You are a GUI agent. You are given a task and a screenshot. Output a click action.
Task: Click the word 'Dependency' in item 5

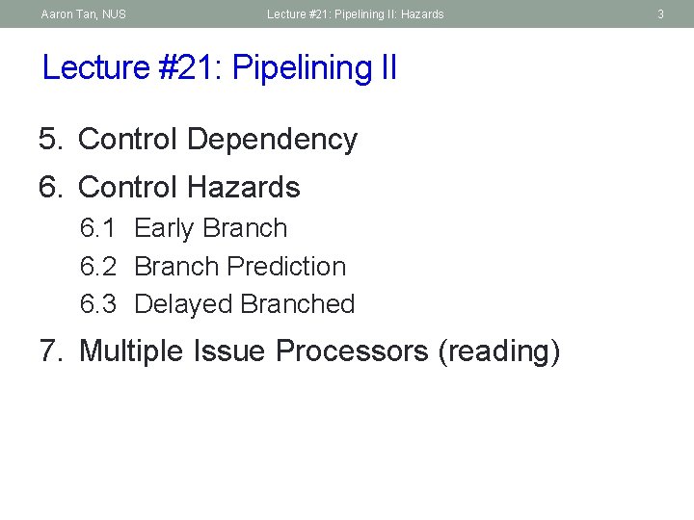click(272, 141)
